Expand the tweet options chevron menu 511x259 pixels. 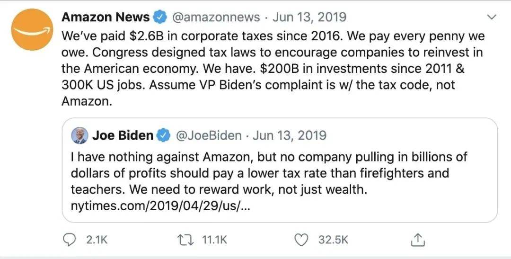coord(492,17)
